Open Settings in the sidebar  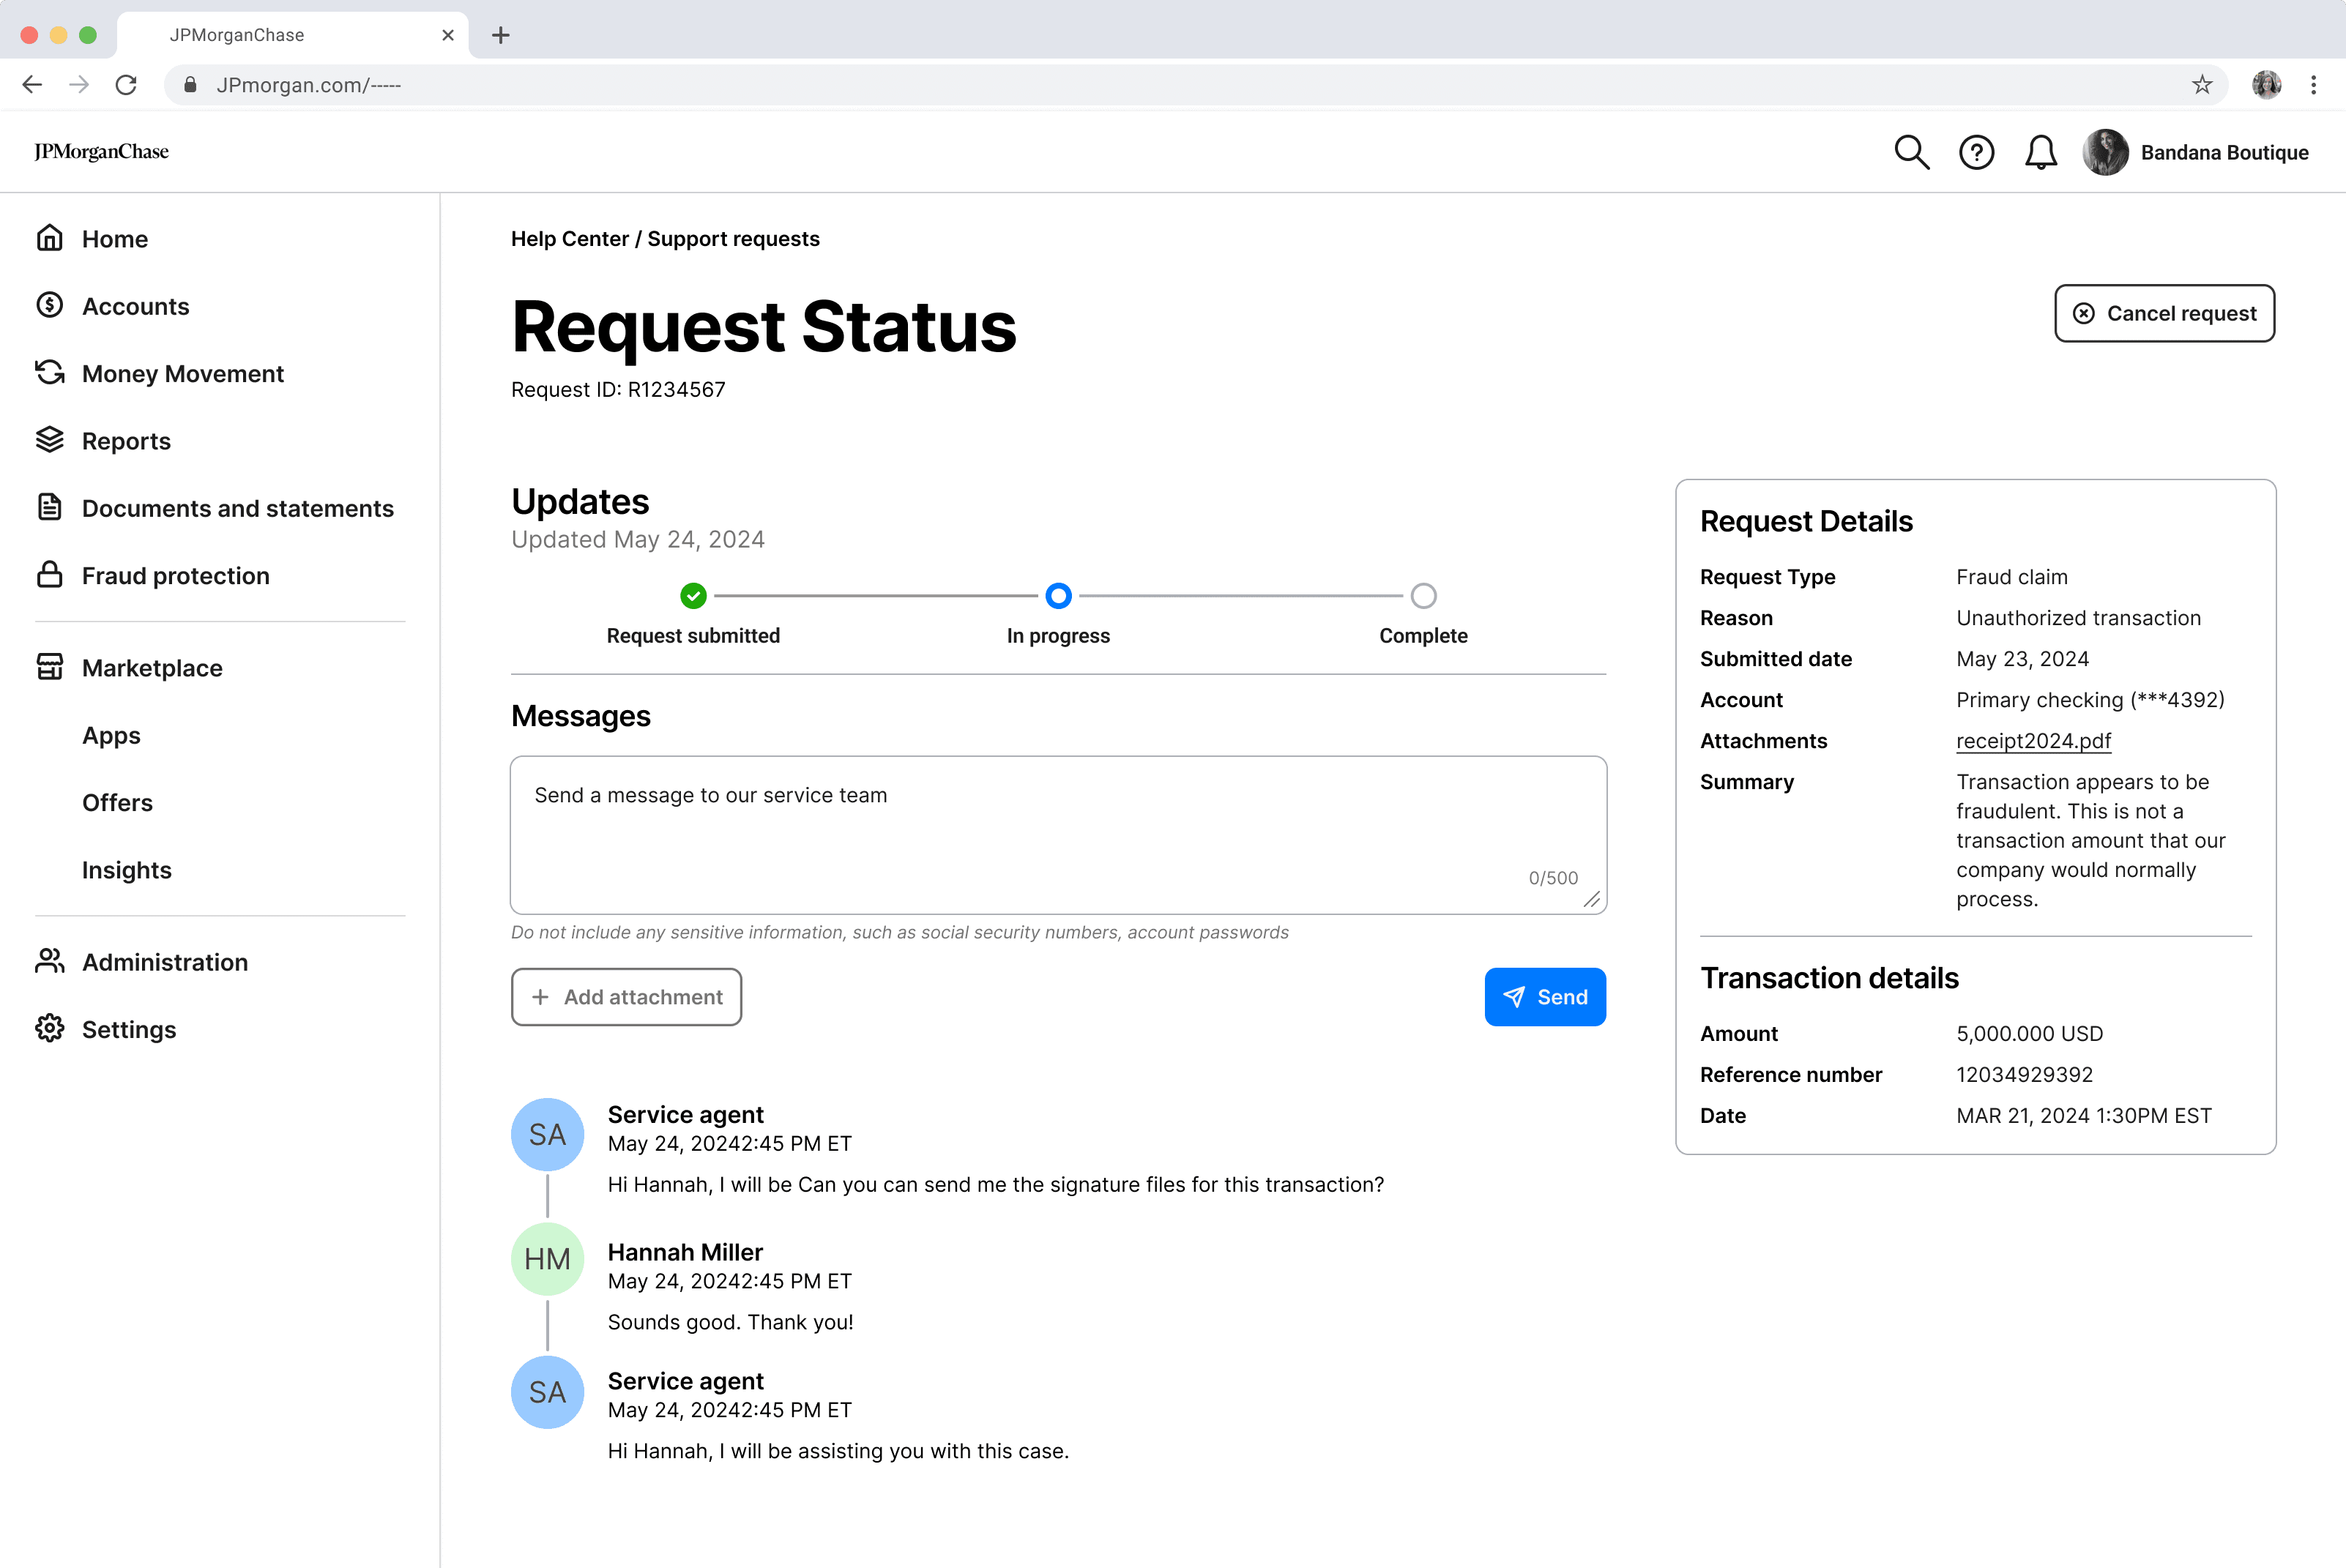click(x=128, y=1029)
